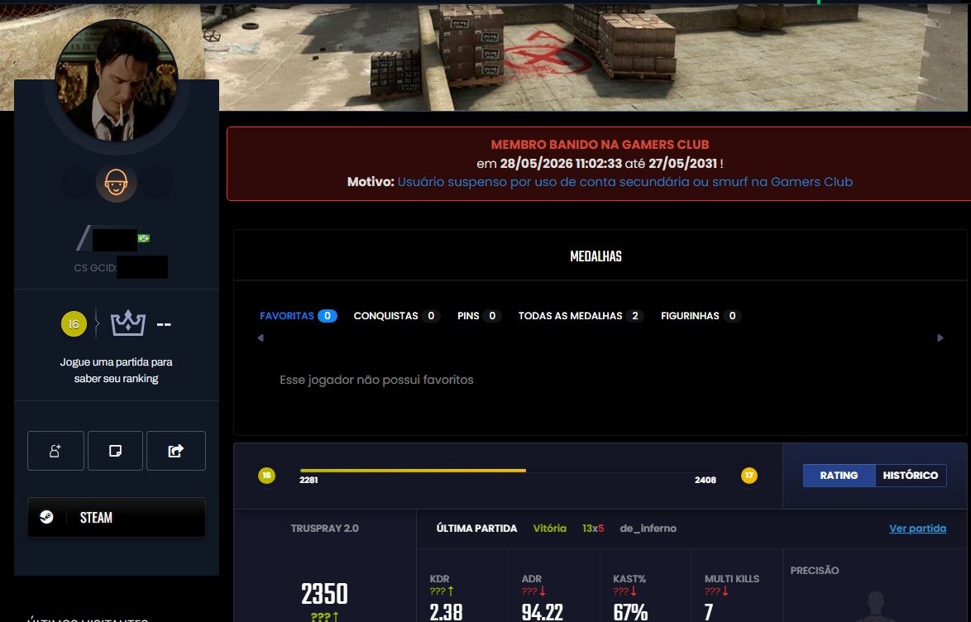Click the level 17 badge on rating bar
Screen dimensions: 971x622
point(749,475)
